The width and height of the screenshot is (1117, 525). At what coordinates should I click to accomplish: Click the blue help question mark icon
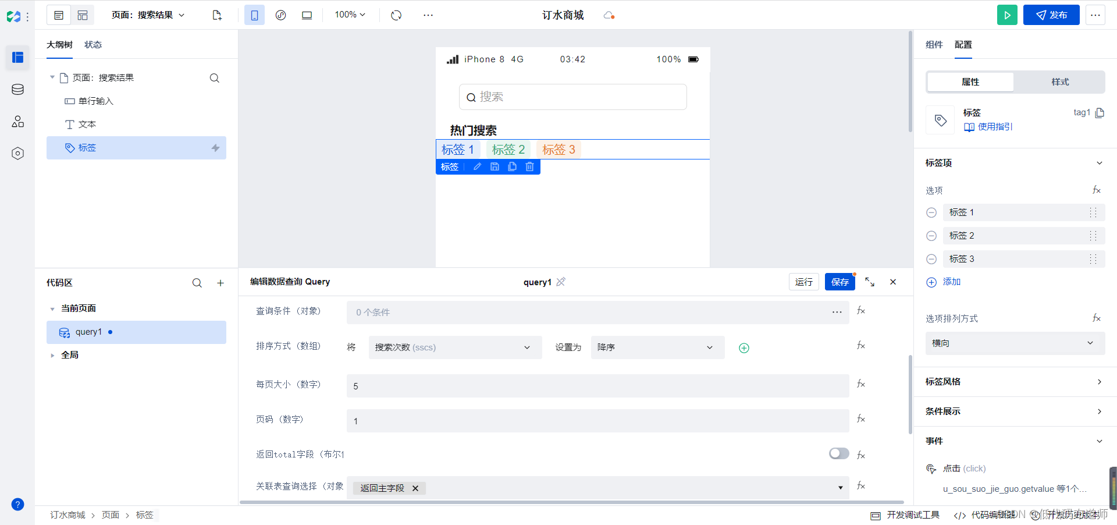click(17, 504)
